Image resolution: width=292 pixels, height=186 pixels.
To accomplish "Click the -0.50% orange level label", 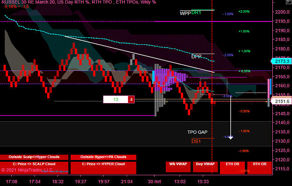I will pos(244,111).
